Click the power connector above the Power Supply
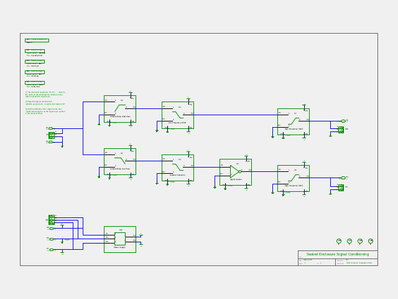398x299 pixels. click(x=52, y=220)
